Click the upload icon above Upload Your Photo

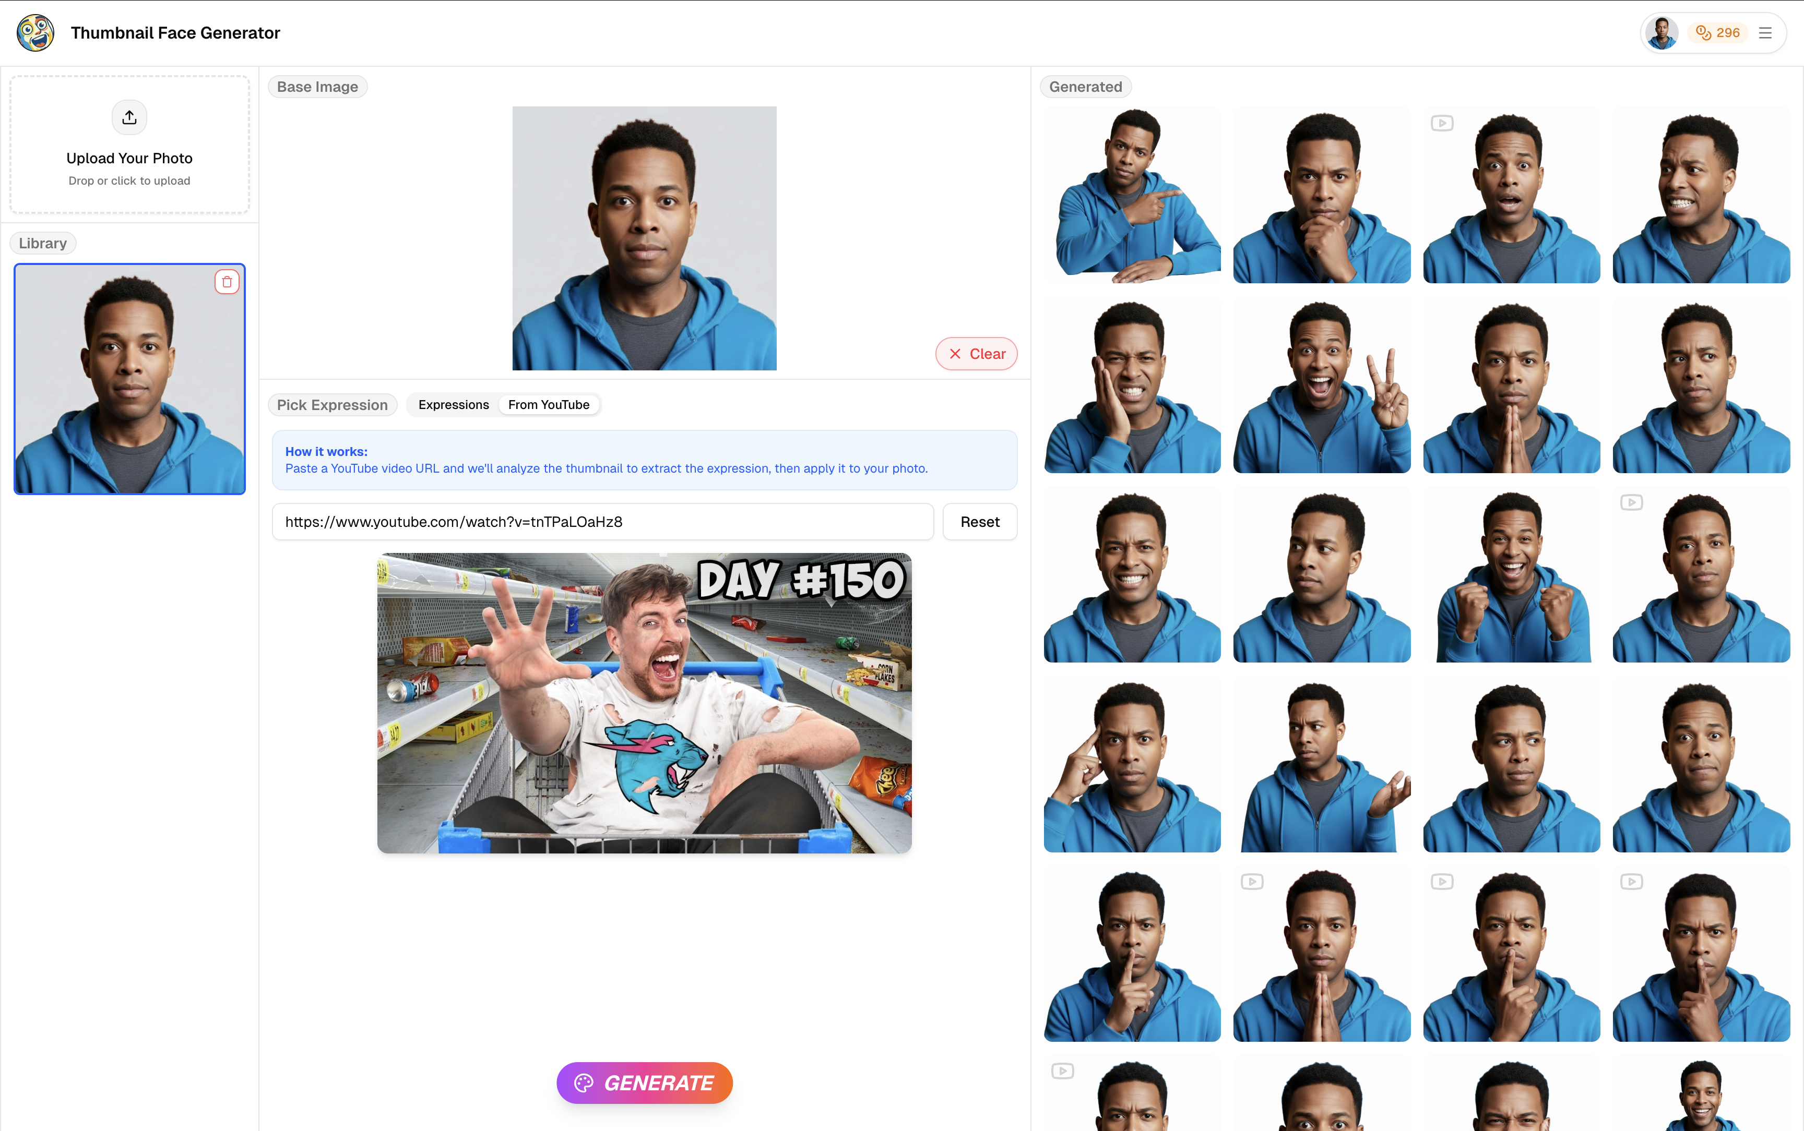click(x=129, y=117)
